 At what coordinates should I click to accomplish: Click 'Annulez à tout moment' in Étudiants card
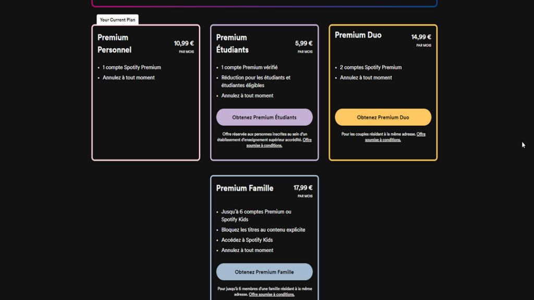coord(247,96)
